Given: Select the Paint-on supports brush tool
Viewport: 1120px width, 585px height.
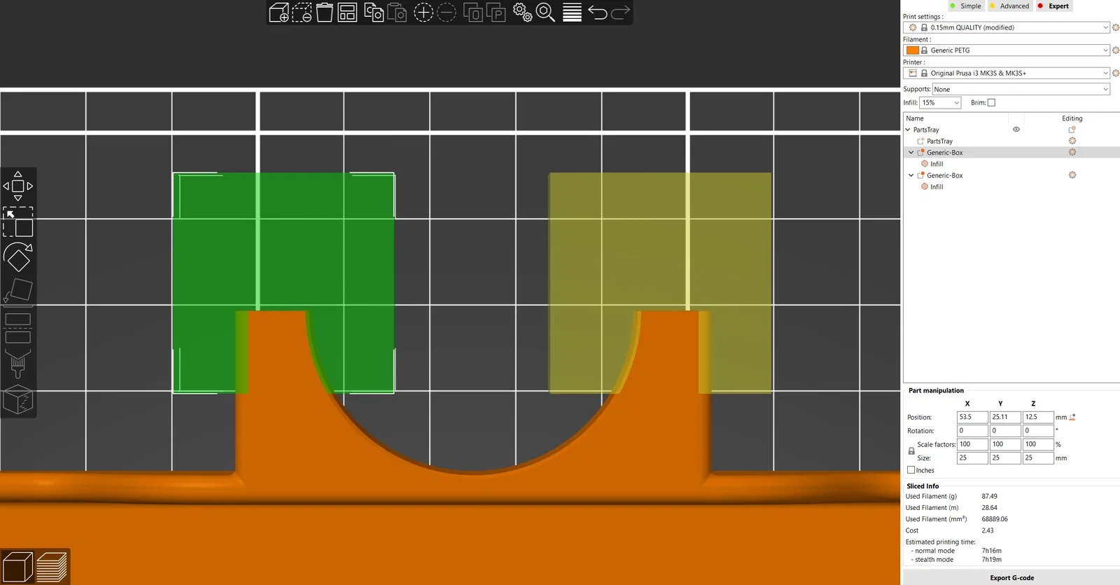Looking at the screenshot, I should point(18,363).
